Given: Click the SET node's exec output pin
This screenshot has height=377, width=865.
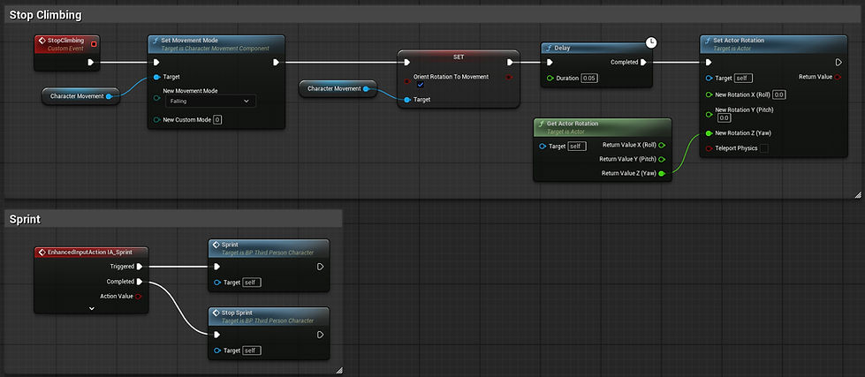Looking at the screenshot, I should [x=511, y=63].
